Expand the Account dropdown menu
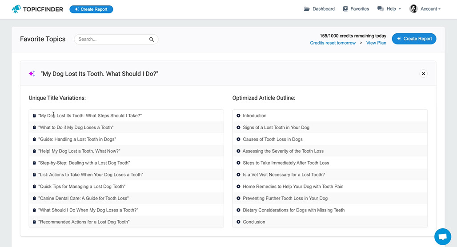The image size is (457, 247). click(430, 9)
